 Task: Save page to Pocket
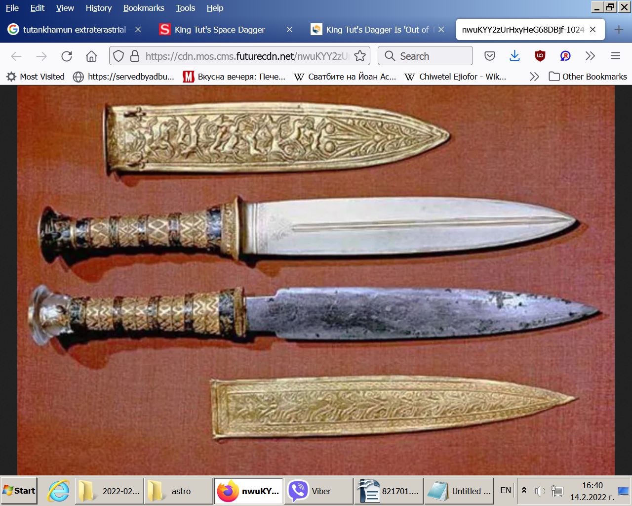point(490,56)
